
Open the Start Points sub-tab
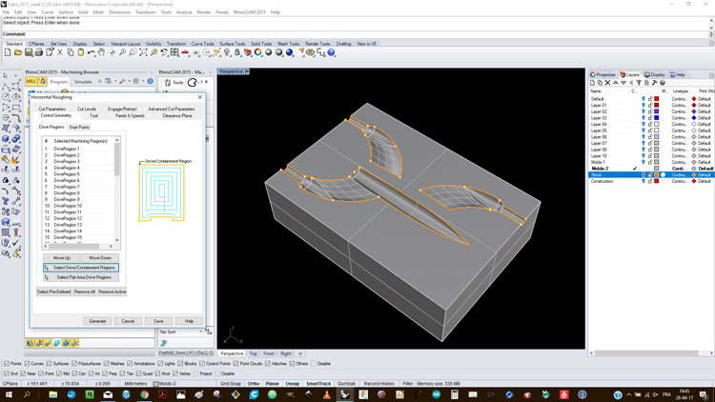click(79, 127)
